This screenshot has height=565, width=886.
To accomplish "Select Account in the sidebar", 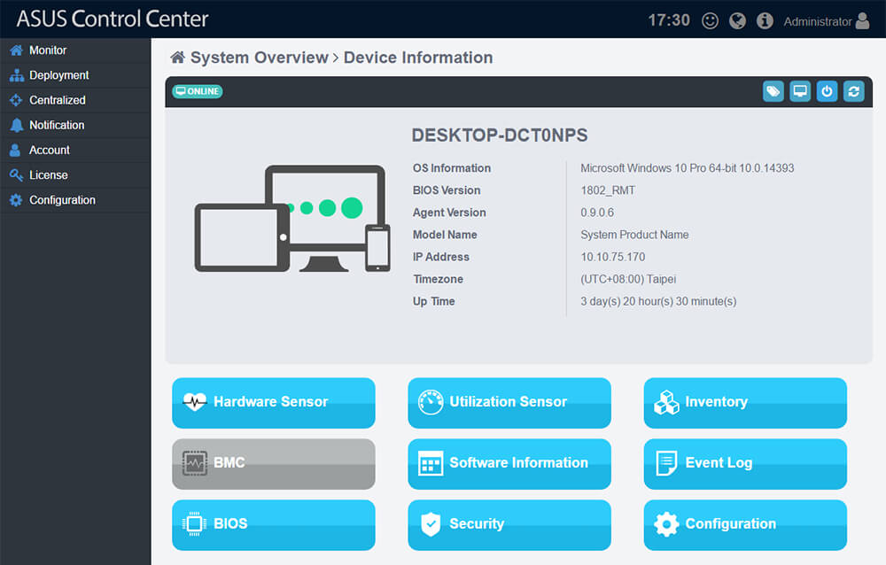I will 75,150.
